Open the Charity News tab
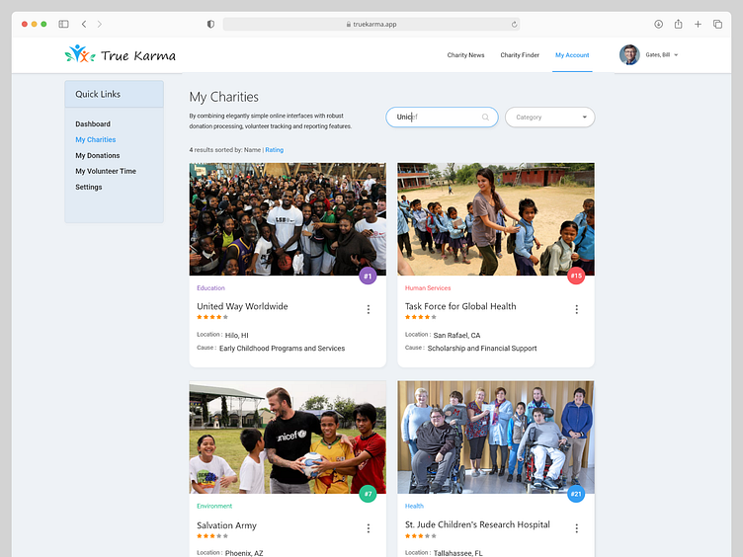743x557 pixels. (465, 55)
